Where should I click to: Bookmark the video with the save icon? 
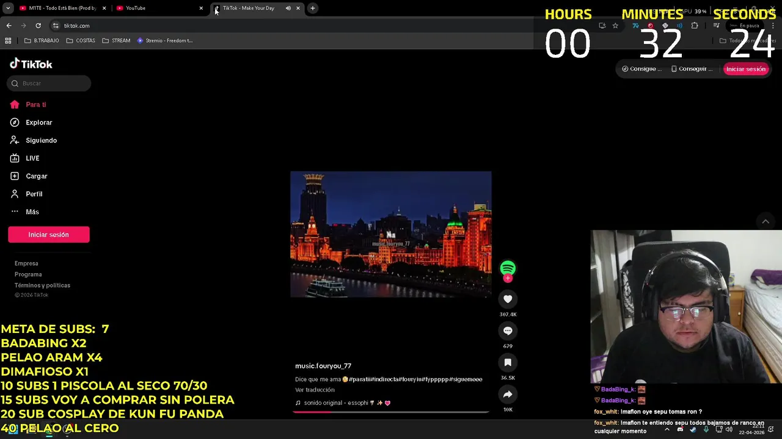point(508,362)
